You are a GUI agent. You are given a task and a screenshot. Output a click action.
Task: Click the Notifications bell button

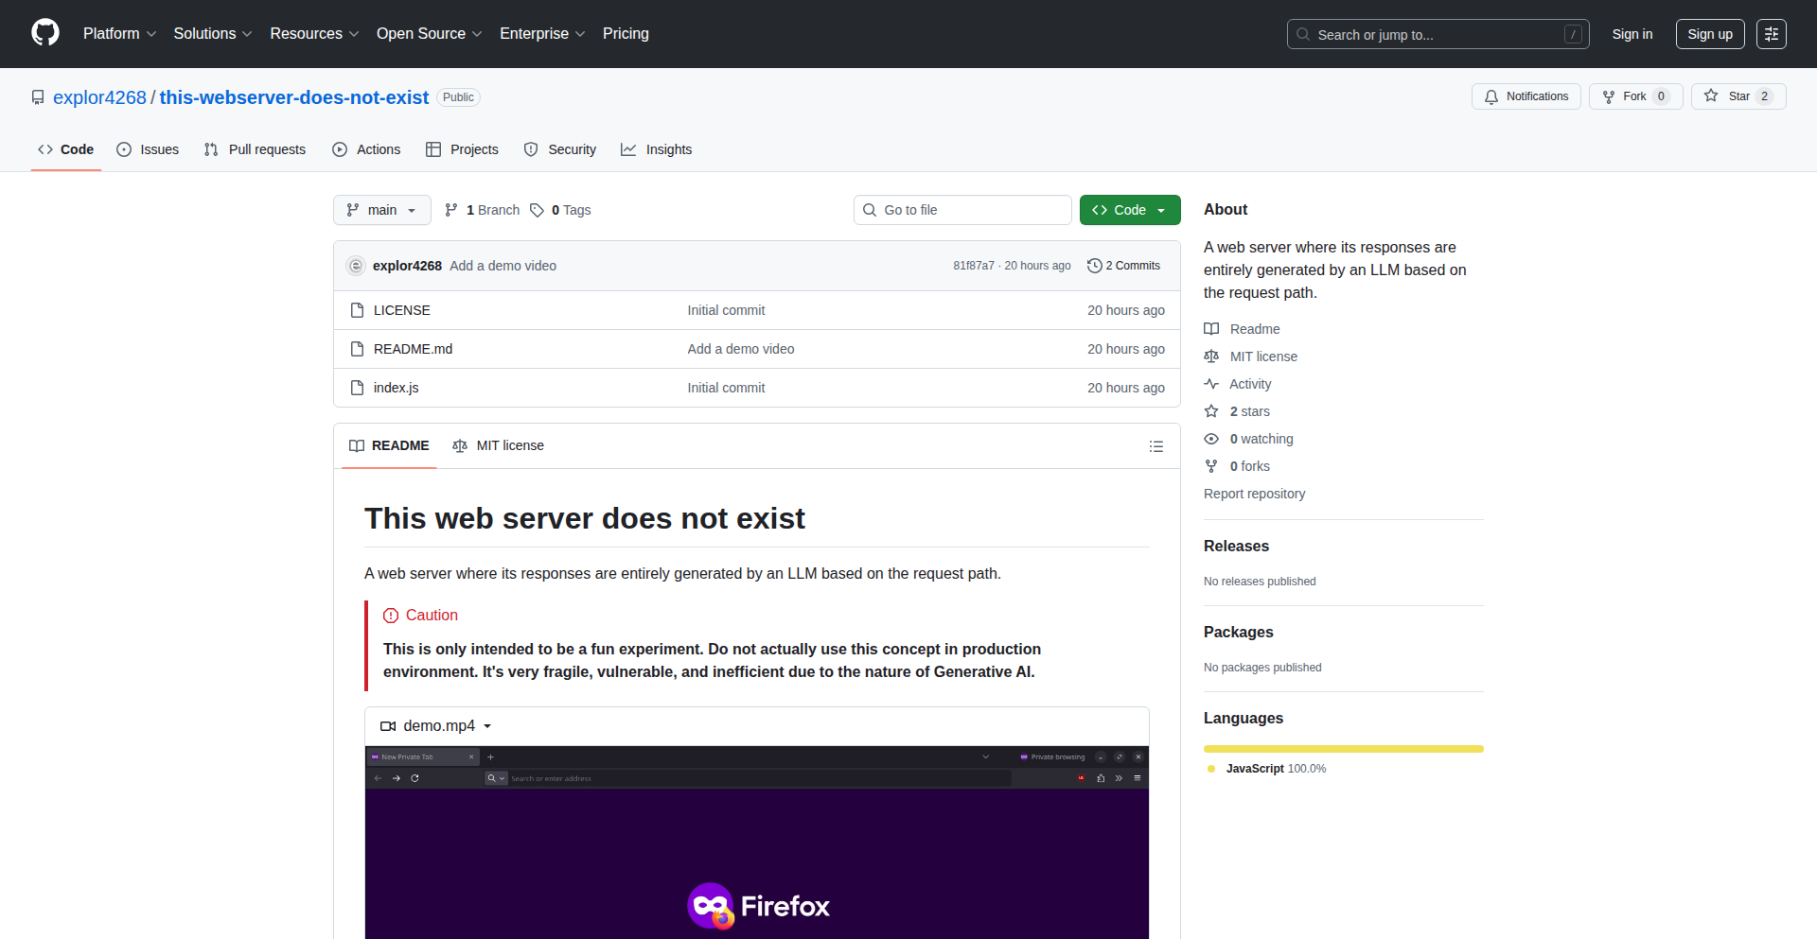1526,96
